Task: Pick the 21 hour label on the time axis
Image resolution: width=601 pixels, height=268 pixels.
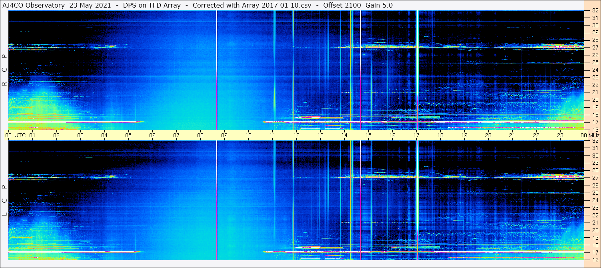Action: 512,135
